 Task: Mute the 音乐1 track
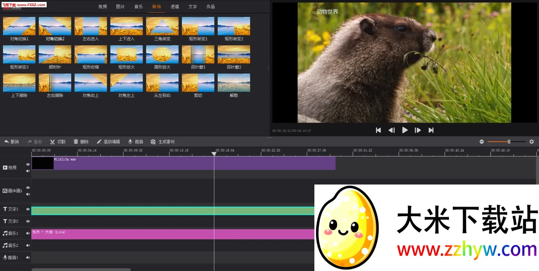click(x=28, y=233)
